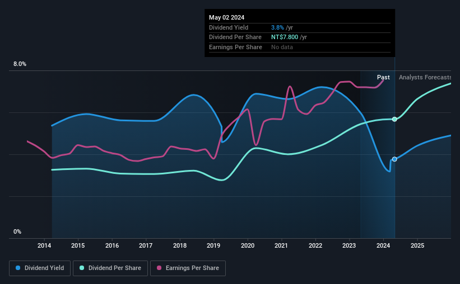The image size is (460, 284).
Task: Click the 'Earnings Per Share' row label in tooltip
Action: pyautogui.click(x=235, y=47)
